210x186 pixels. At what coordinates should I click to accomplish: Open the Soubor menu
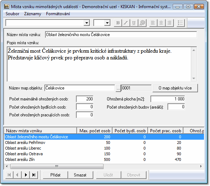(x=12, y=14)
